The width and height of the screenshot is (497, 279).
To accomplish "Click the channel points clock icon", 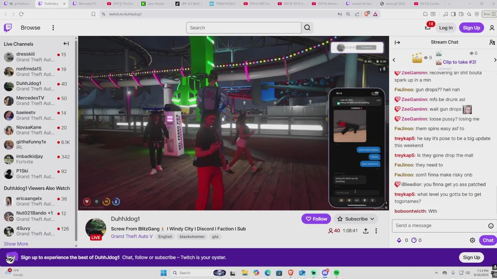I will point(414,240).
